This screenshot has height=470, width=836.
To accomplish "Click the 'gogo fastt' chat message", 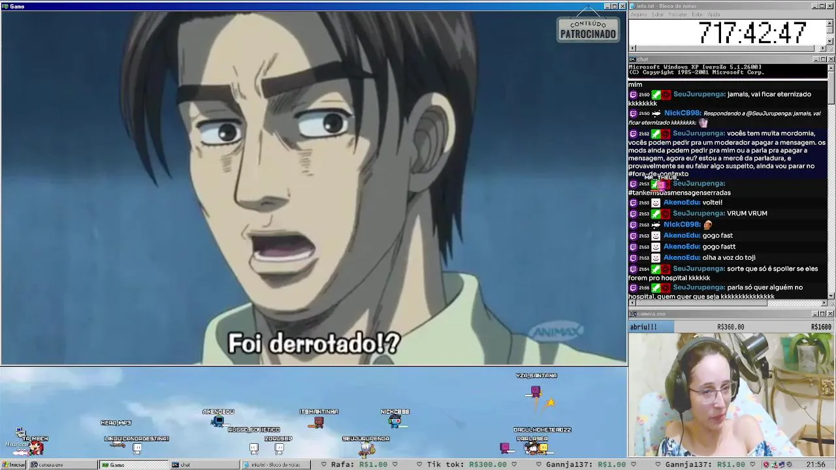I will click(x=719, y=247).
